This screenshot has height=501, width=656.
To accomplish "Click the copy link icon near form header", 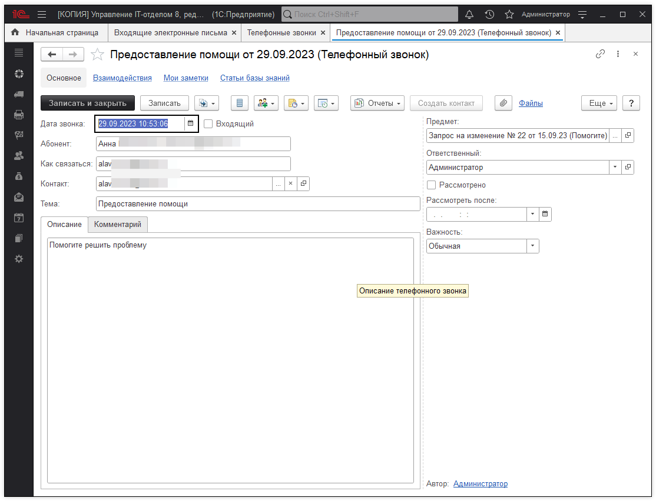I will [x=600, y=54].
